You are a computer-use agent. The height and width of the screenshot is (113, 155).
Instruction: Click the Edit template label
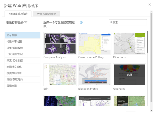point(46,89)
